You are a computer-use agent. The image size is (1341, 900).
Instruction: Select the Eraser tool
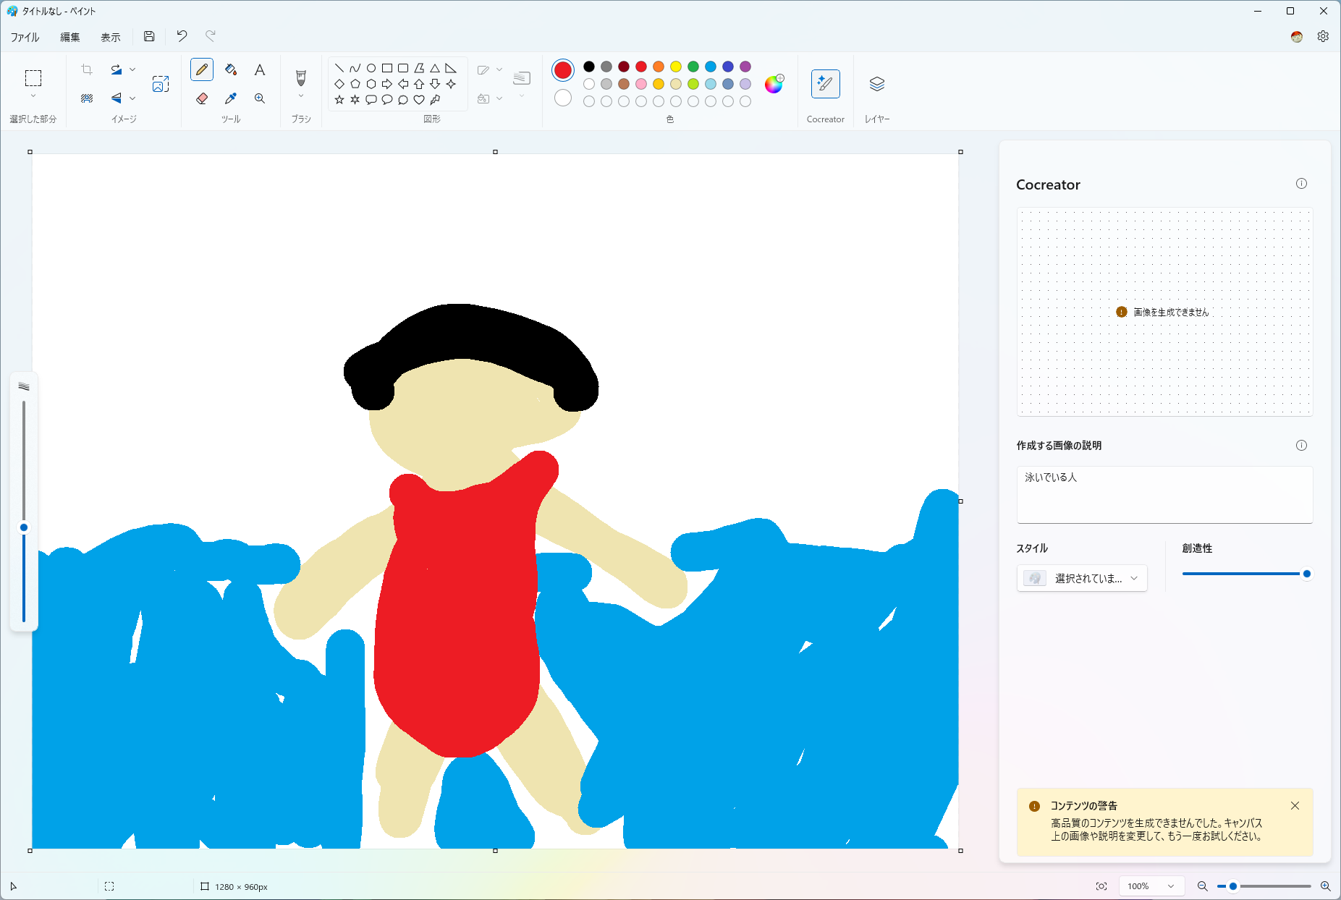click(202, 98)
